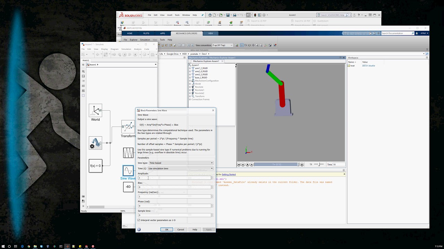The image size is (444, 249).
Task: Click Cancel in Sine Wave dialog
Action: tap(181, 230)
